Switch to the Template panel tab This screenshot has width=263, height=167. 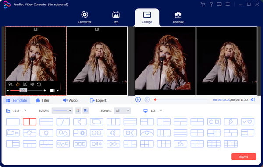tap(17, 100)
